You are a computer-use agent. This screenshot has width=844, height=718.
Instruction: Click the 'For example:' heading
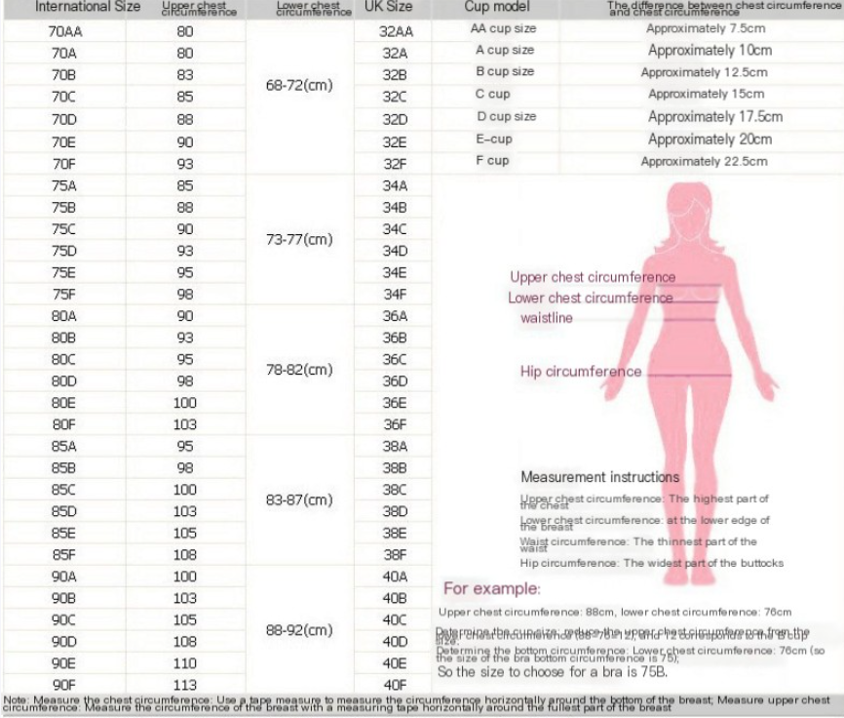coord(491,589)
